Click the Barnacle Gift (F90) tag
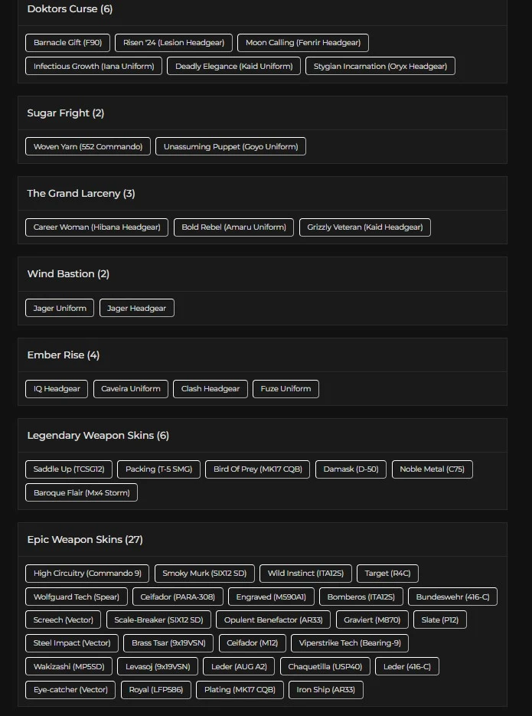This screenshot has width=532, height=716. click(x=67, y=43)
